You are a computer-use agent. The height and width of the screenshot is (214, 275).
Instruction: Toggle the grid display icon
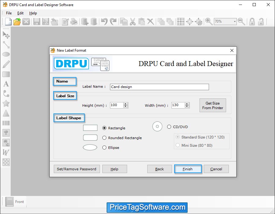(181, 22)
